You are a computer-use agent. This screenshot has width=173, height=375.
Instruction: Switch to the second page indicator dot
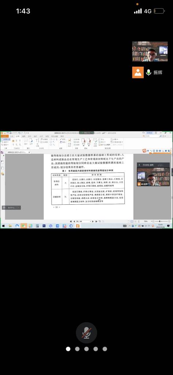click(77, 349)
